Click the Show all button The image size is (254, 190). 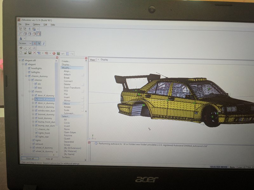[x=30, y=158]
